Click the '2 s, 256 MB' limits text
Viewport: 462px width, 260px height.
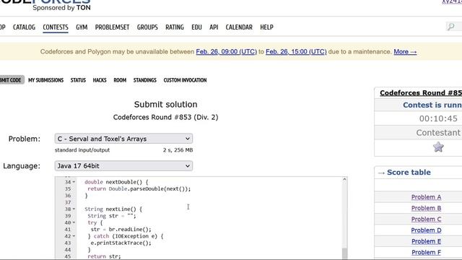(178, 150)
